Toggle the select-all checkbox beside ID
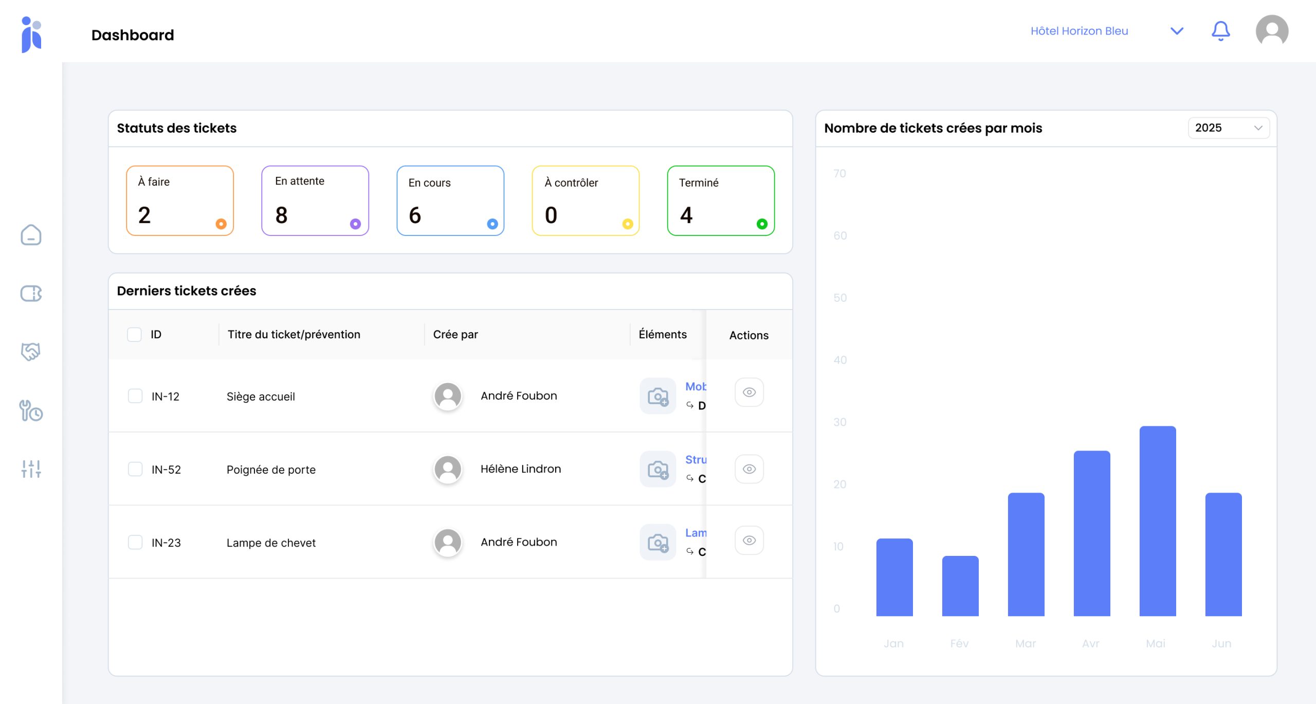 (134, 335)
